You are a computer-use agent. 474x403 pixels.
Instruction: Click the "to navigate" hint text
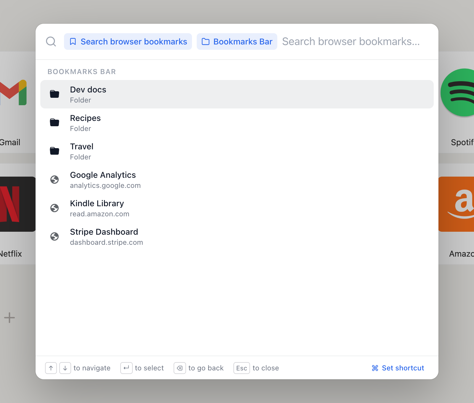92,368
